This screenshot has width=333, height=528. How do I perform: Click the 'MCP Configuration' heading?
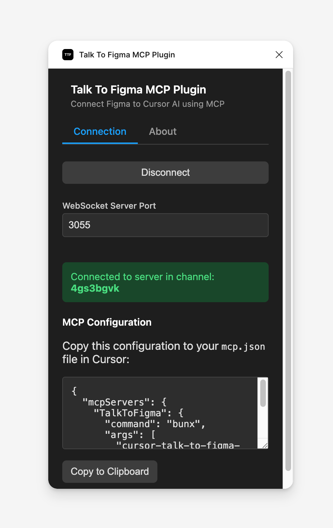coord(107,322)
